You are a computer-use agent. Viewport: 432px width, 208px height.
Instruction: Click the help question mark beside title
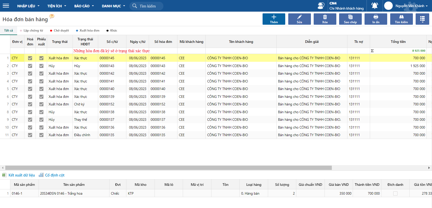pyautogui.click(x=52, y=16)
